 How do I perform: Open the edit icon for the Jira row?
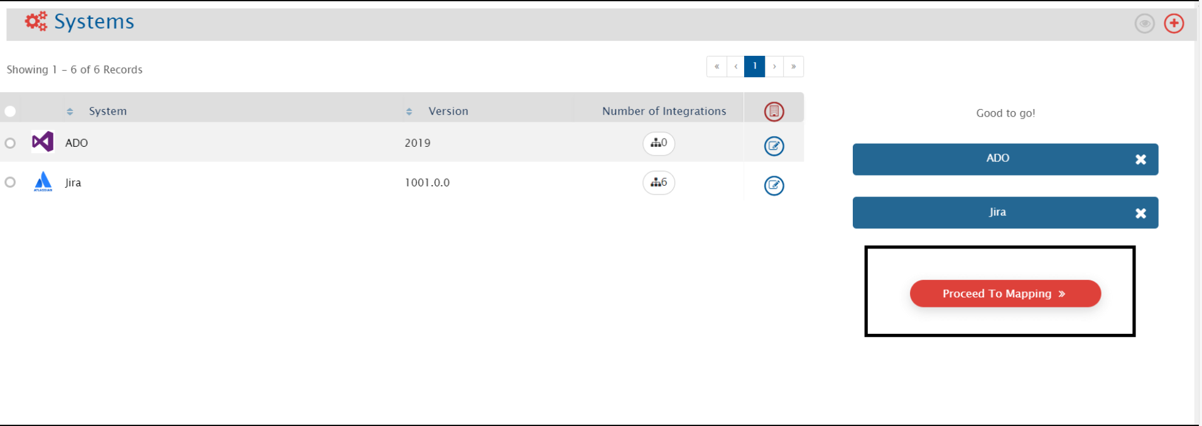click(774, 186)
